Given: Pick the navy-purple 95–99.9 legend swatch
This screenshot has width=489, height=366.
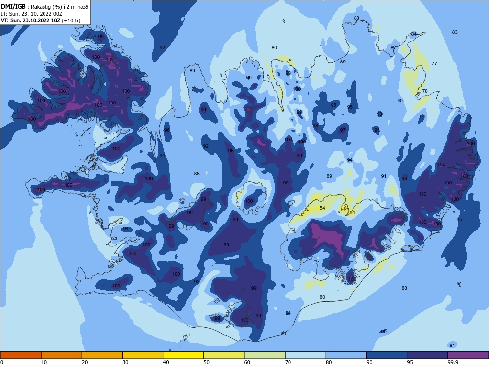Looking at the screenshot, I should [x=427, y=355].
